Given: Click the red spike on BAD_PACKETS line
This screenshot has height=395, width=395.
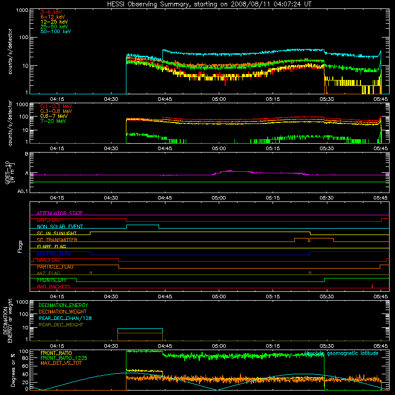Looking at the screenshot, I should (x=372, y=286).
